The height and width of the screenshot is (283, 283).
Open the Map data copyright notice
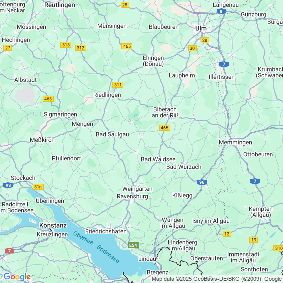(217, 279)
